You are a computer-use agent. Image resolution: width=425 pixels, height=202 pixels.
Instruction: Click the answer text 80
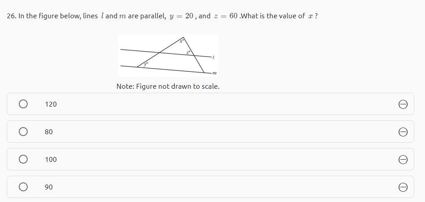(x=48, y=132)
